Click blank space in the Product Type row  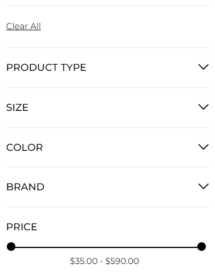point(141,67)
